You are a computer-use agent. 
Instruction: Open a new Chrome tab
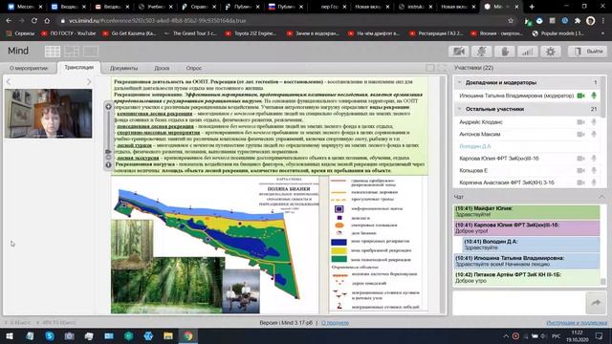(x=532, y=7)
